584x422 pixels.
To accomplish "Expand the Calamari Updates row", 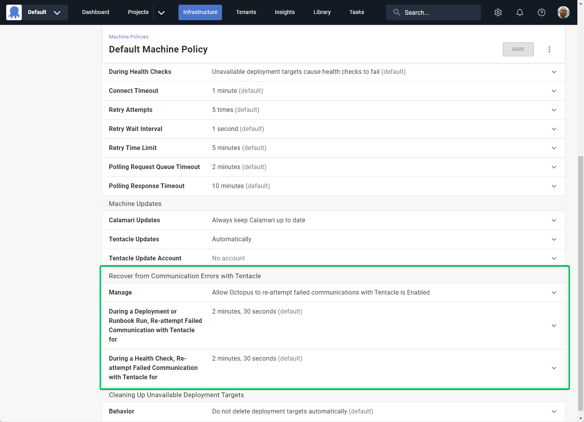I will [x=554, y=220].
